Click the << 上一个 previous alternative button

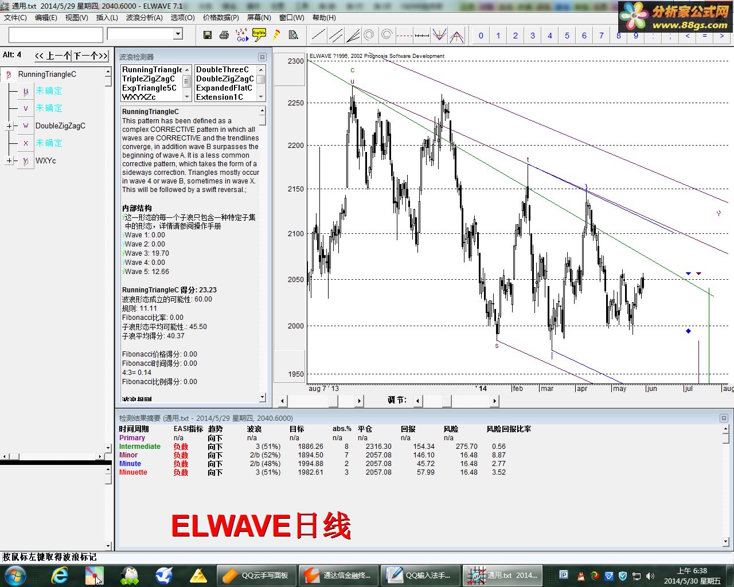click(53, 56)
